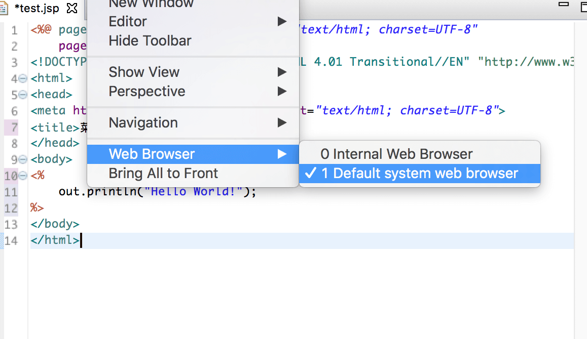Select the test.jsp editor tab
Image resolution: width=587 pixels, height=339 pixels.
pyautogui.click(x=36, y=9)
